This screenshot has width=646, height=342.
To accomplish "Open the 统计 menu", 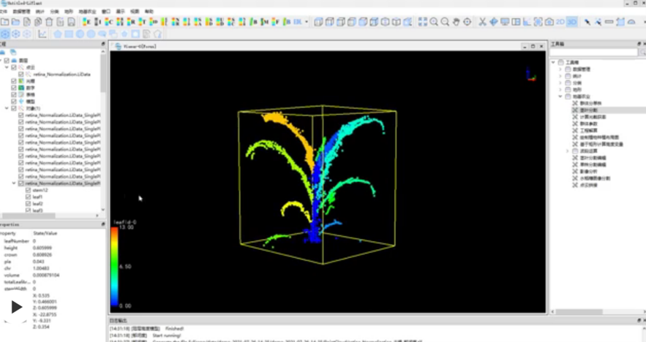I will point(40,11).
